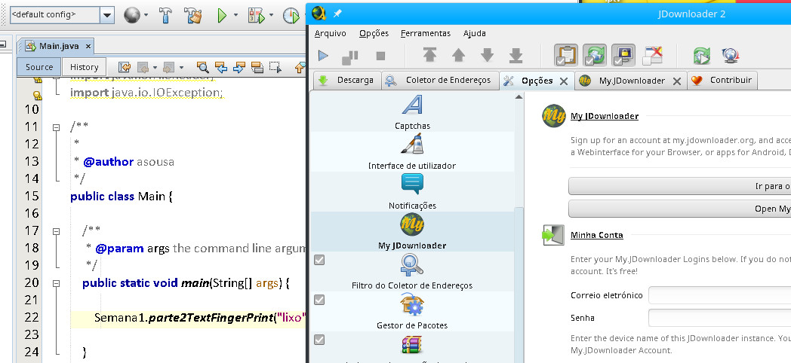Toggle Gestor de Pacotes checkbox
Viewport: 791px width, 363px height.
pos(319,300)
